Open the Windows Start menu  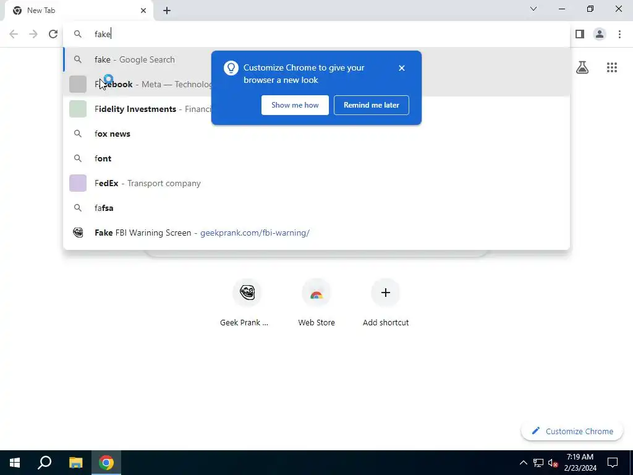(x=15, y=463)
